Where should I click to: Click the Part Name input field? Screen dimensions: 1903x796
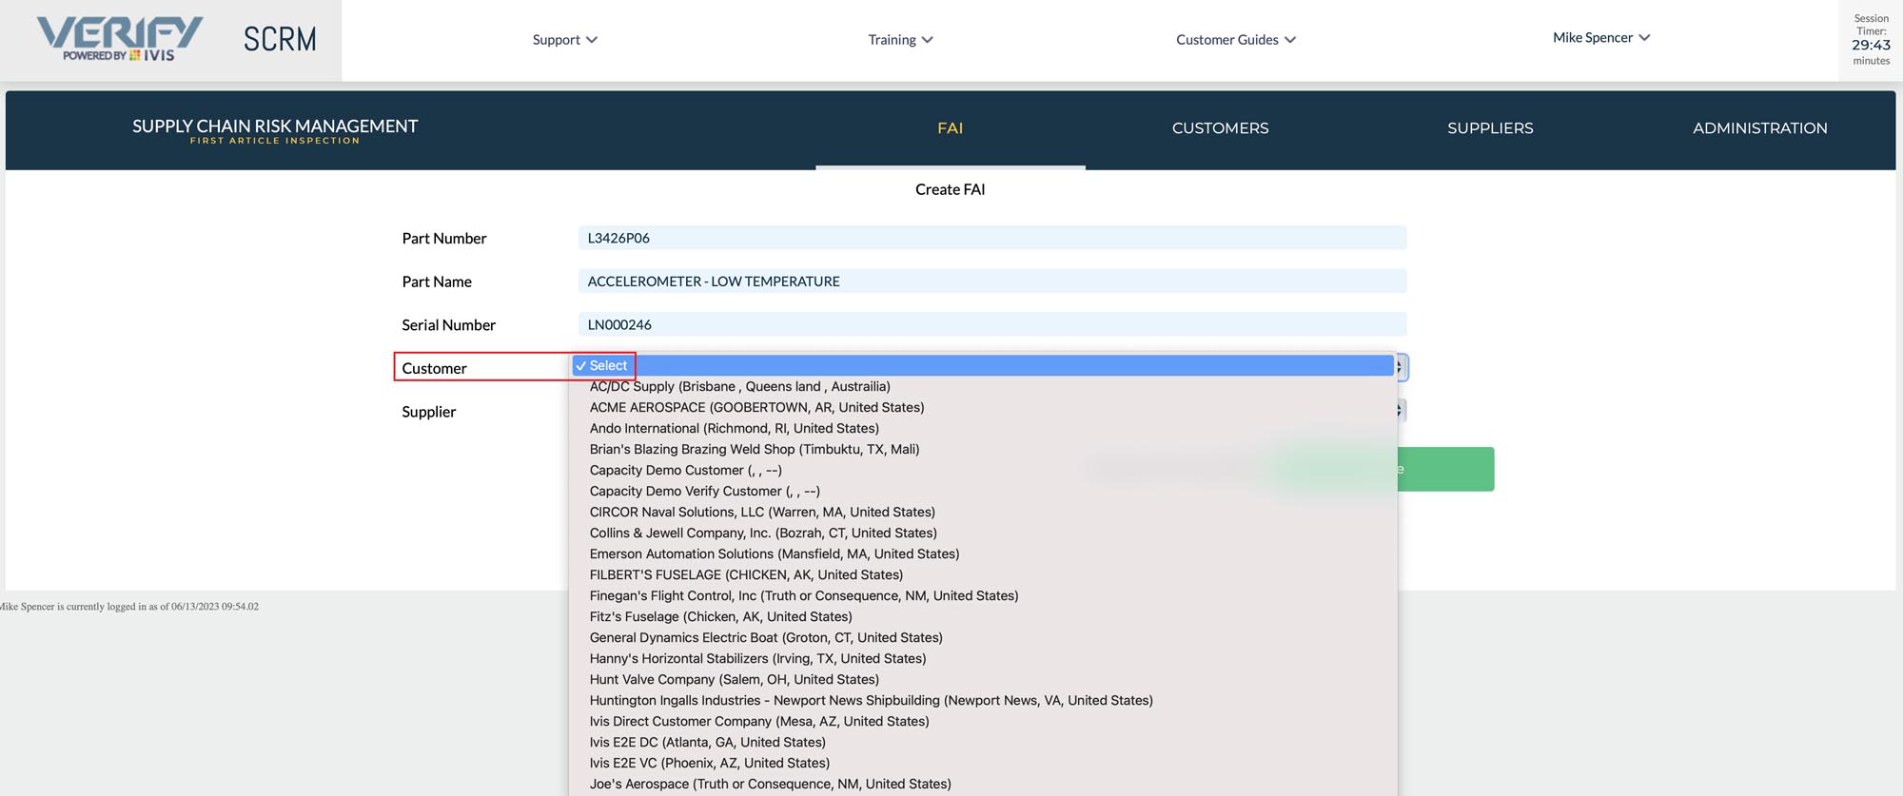[x=991, y=282]
